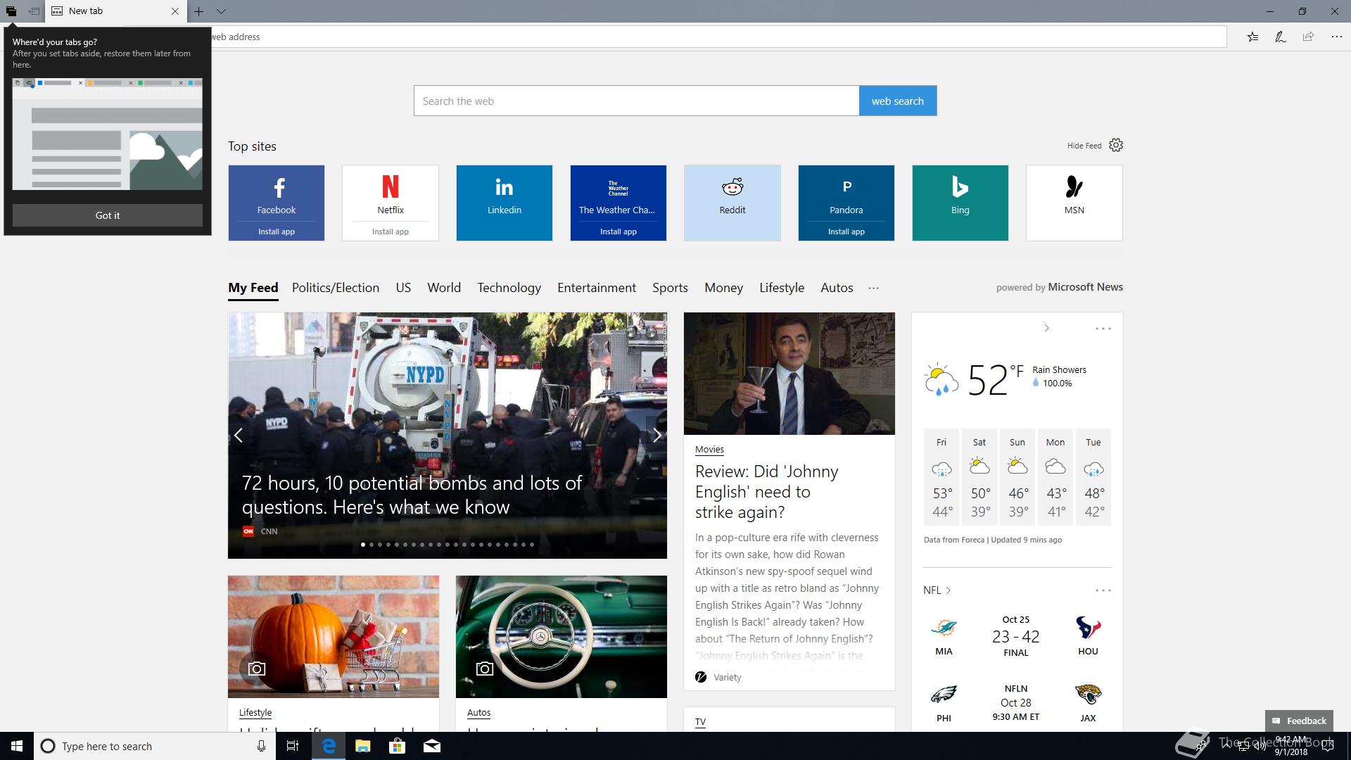Select Tue forecast column
The width and height of the screenshot is (1351, 760).
point(1093,477)
